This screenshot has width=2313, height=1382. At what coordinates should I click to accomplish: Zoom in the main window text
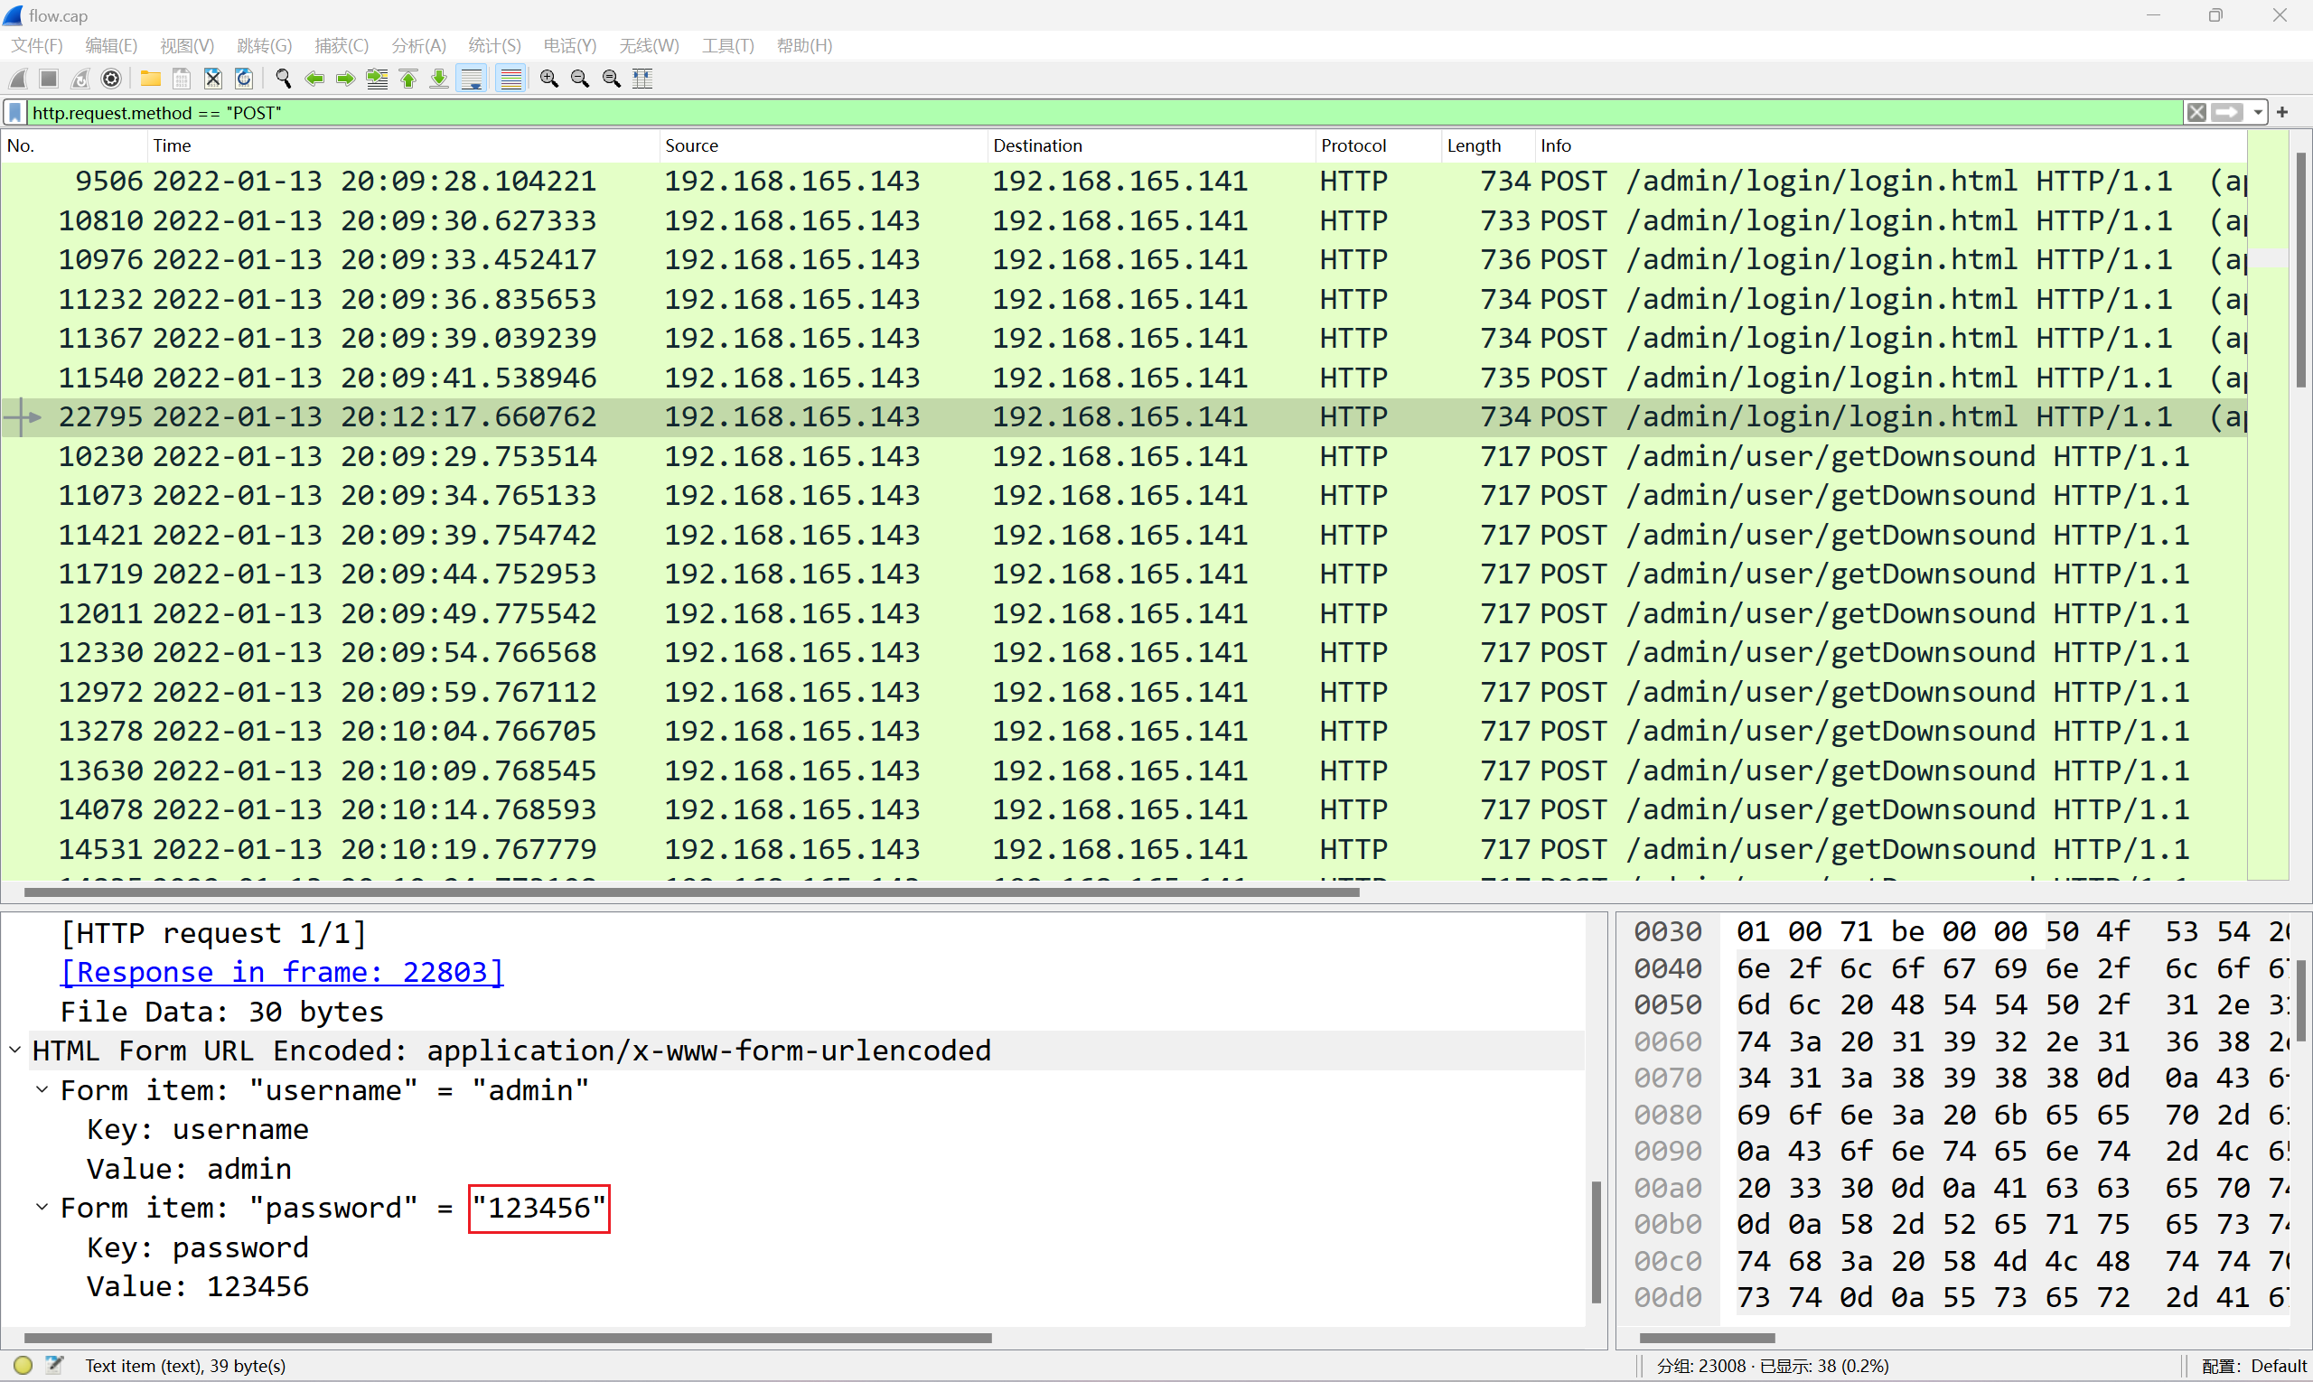[x=549, y=79]
